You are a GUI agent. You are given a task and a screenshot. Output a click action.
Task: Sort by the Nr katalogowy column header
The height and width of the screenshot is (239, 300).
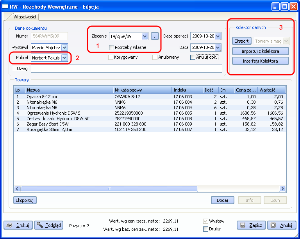coord(142,90)
